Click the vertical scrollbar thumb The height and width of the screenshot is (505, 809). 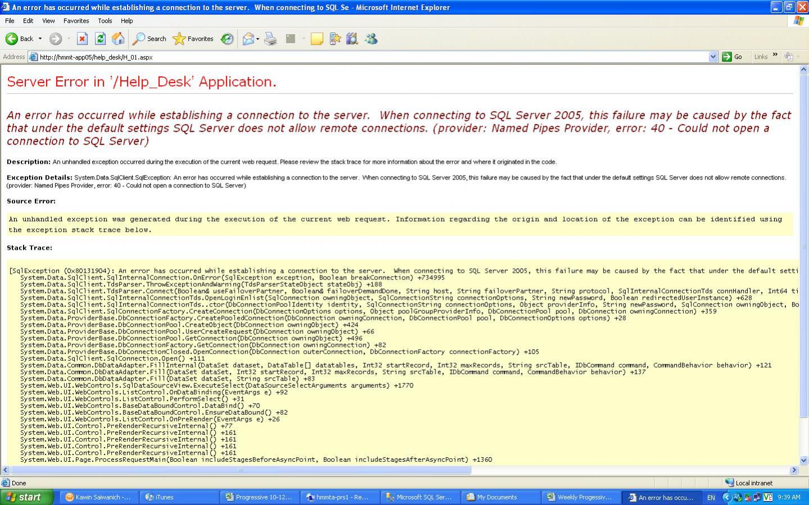click(x=803, y=246)
